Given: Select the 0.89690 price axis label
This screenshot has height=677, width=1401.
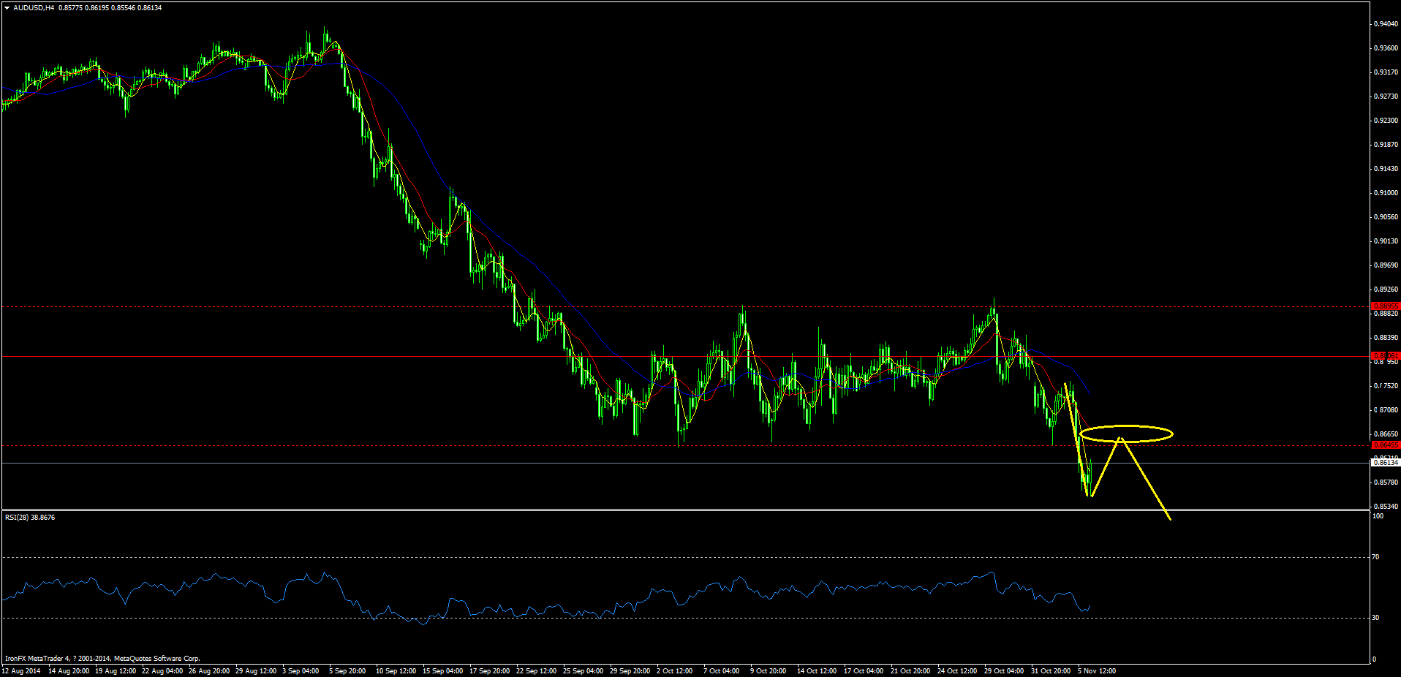Looking at the screenshot, I should pos(1386,265).
